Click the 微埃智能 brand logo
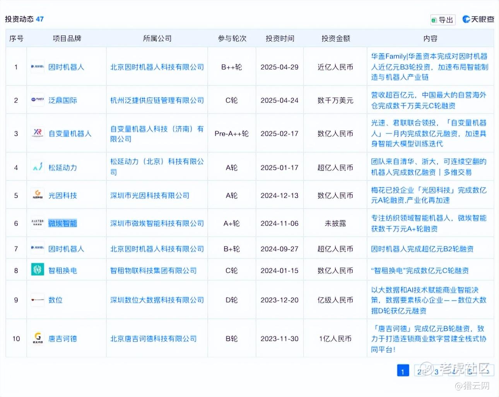 coord(38,223)
